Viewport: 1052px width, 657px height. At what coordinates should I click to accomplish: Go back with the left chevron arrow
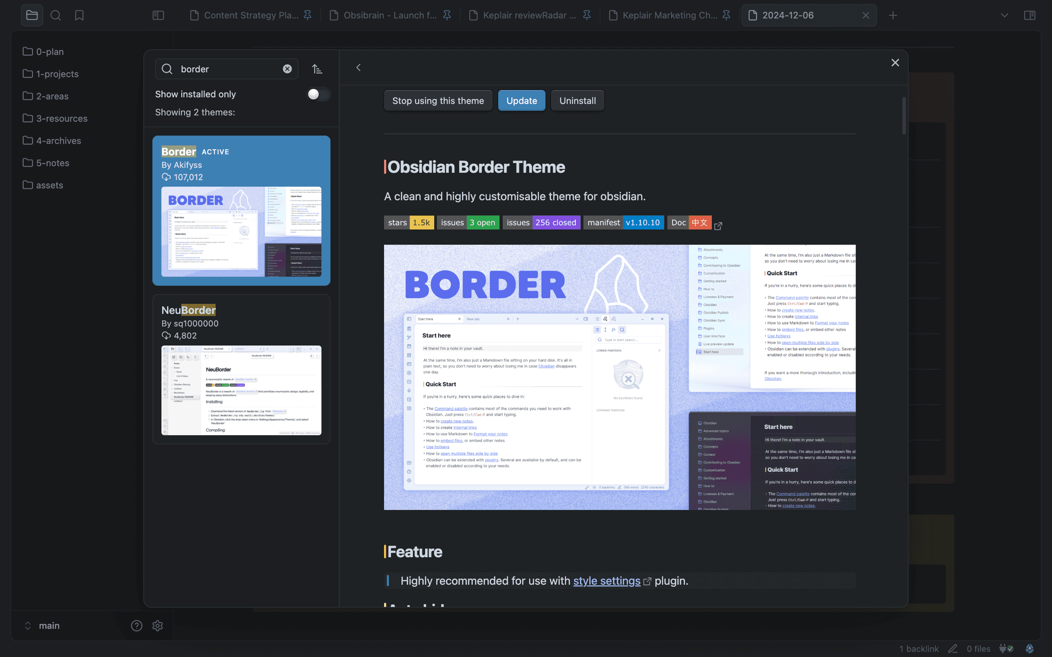click(358, 68)
